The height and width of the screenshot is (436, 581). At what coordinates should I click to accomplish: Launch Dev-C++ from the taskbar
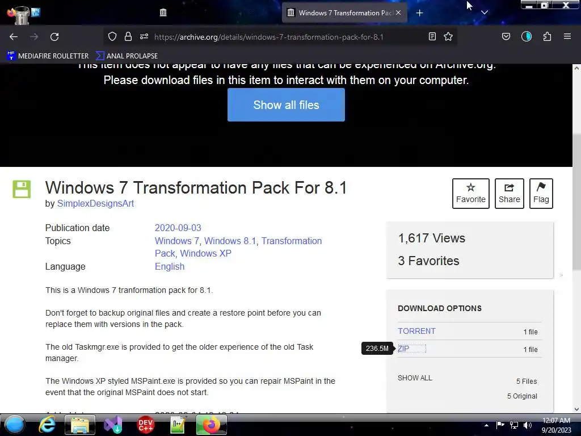pos(145,425)
